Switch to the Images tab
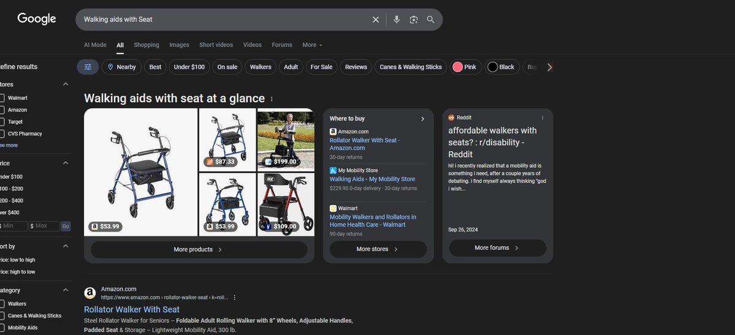This screenshot has width=735, height=335. 179,45
